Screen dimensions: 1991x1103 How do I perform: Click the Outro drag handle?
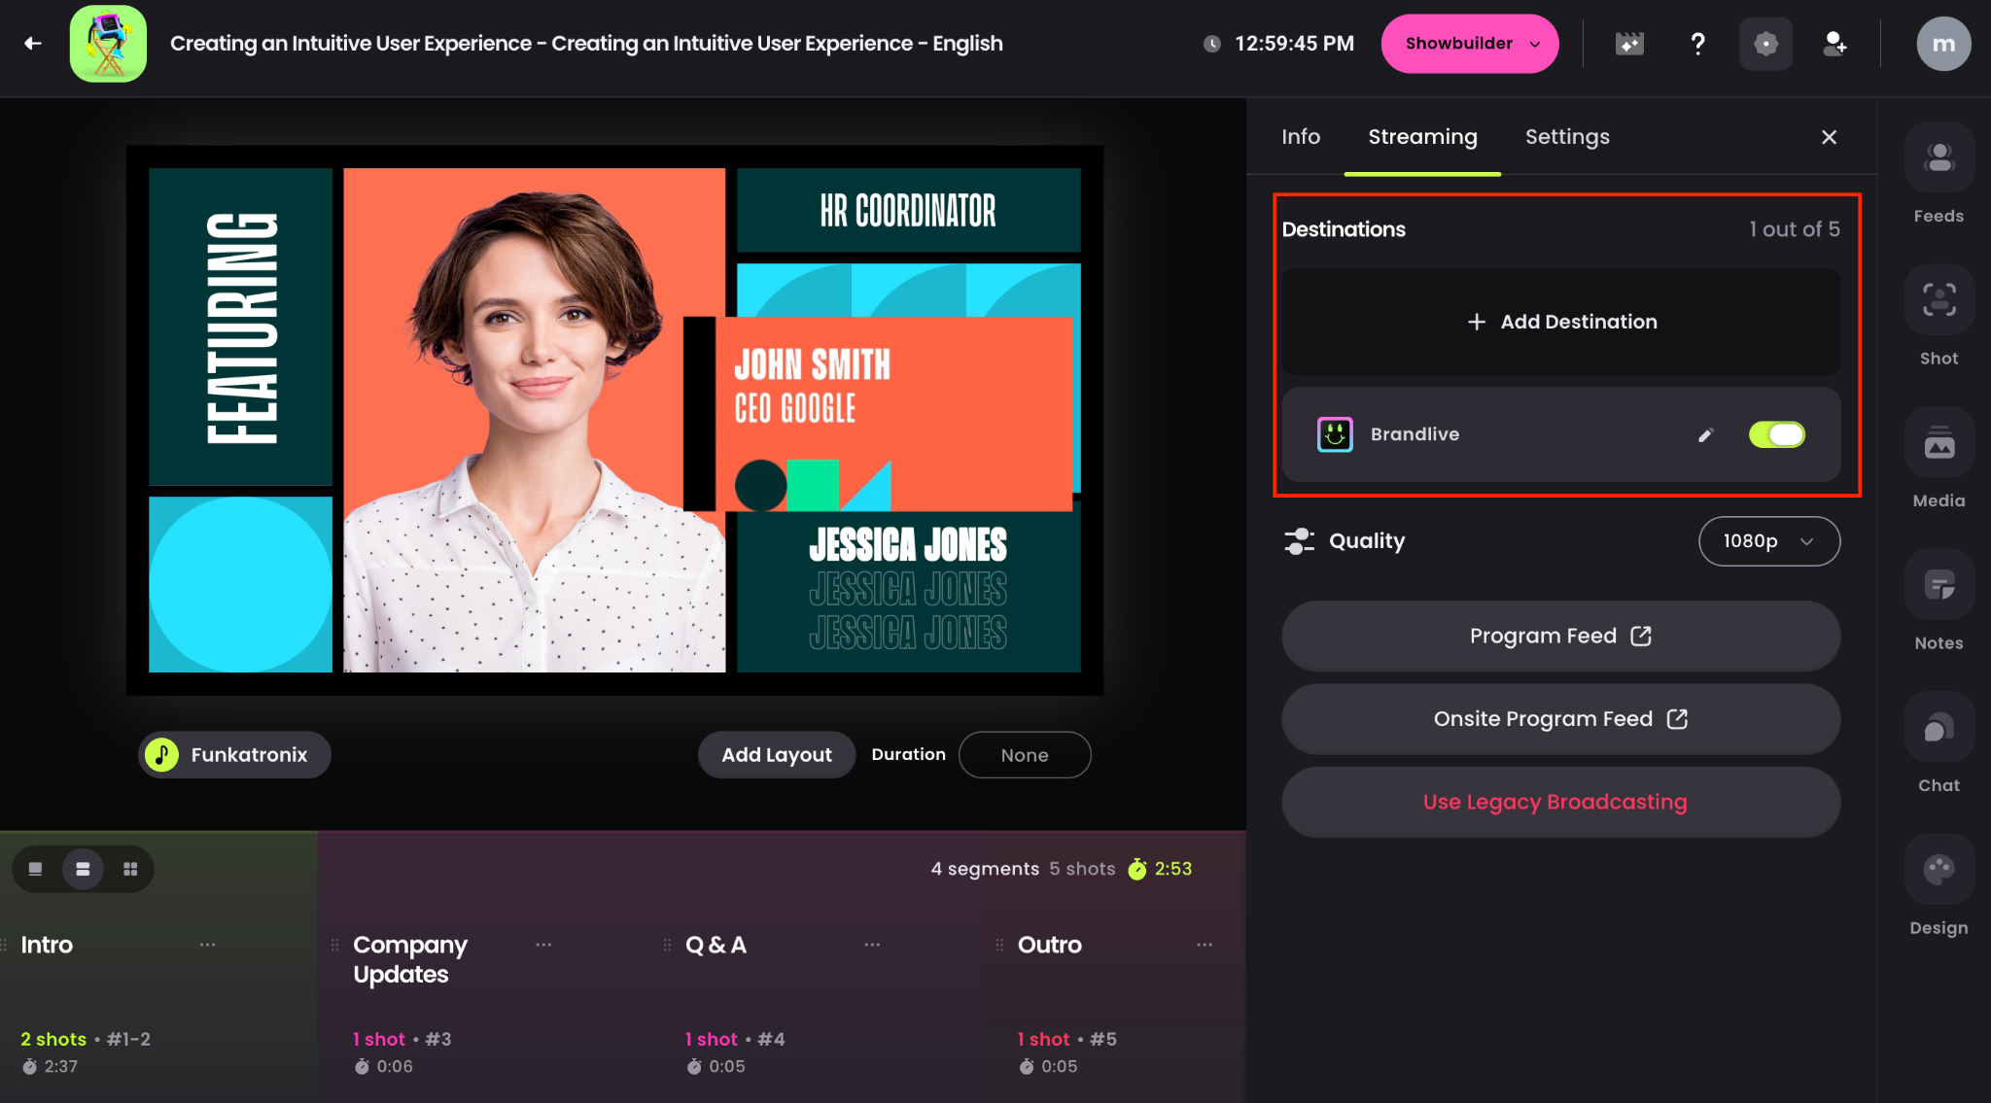999,945
